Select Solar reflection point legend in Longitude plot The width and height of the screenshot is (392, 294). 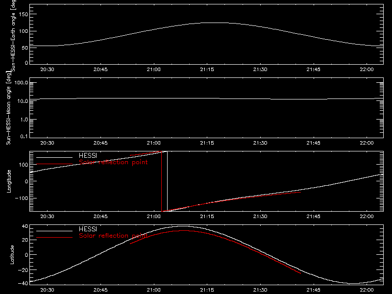coord(113,162)
